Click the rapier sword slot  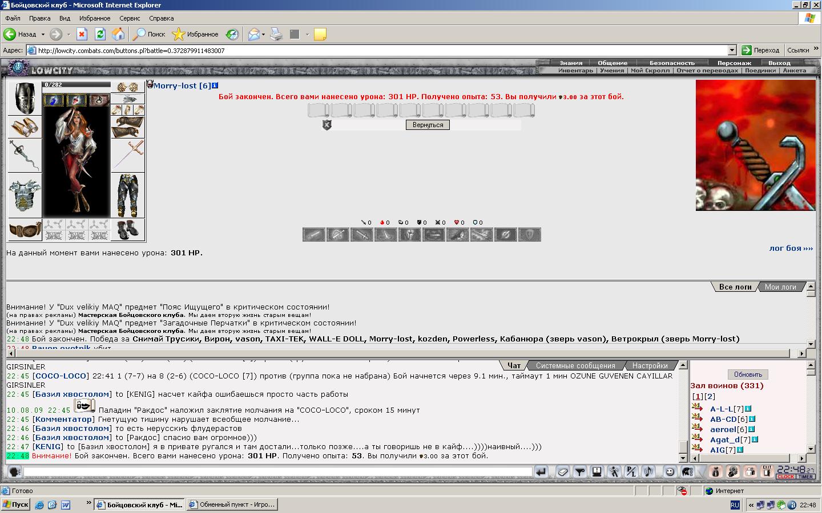(x=127, y=155)
